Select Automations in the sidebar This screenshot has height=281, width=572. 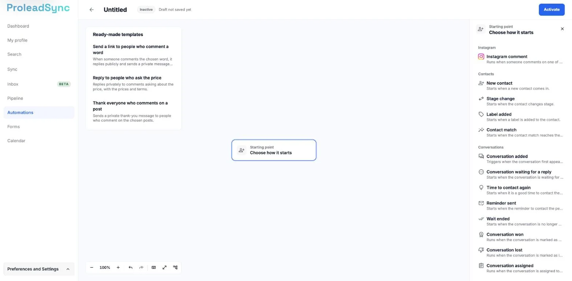(39, 112)
